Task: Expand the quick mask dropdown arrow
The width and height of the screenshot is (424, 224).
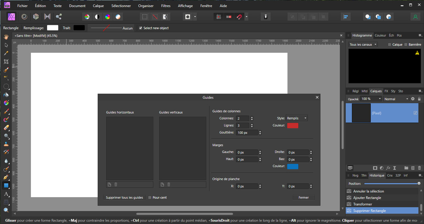Action: [x=195, y=17]
